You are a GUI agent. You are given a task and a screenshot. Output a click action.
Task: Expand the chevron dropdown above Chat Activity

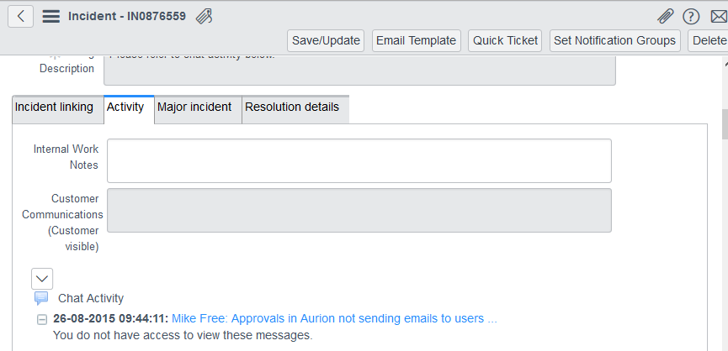click(42, 279)
